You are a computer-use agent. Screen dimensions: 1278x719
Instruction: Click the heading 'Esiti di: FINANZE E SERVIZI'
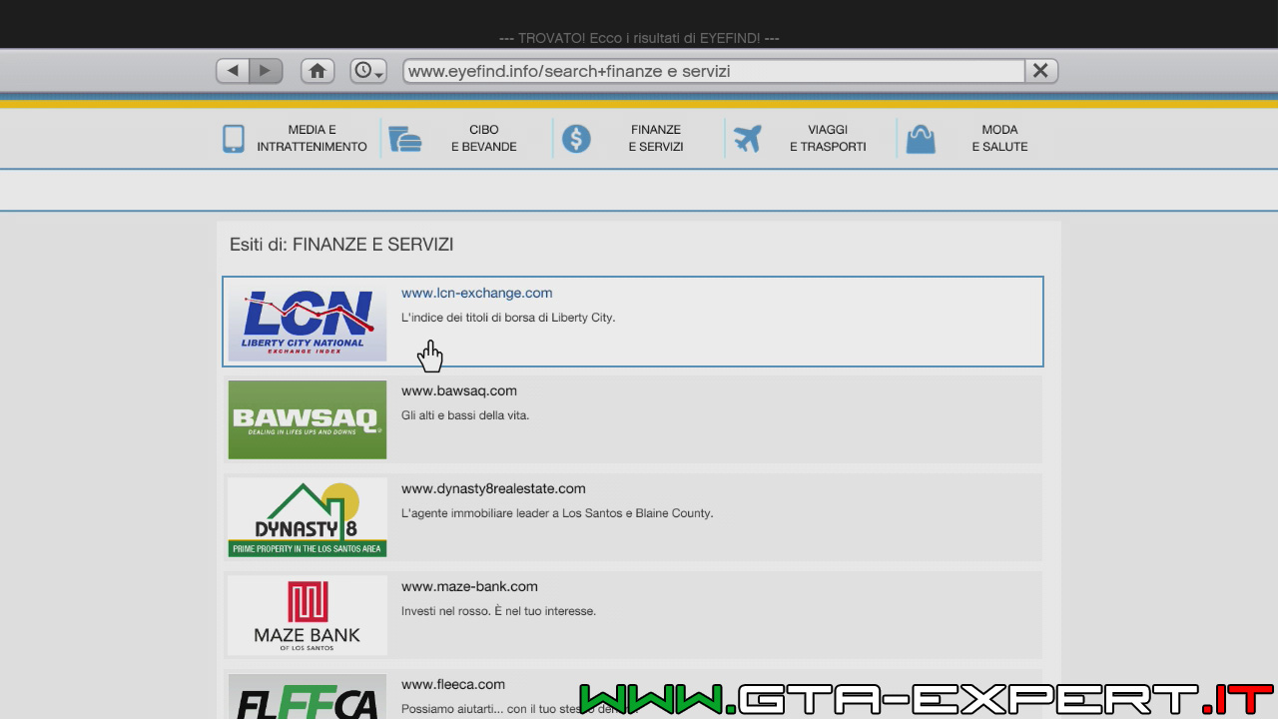341,245
